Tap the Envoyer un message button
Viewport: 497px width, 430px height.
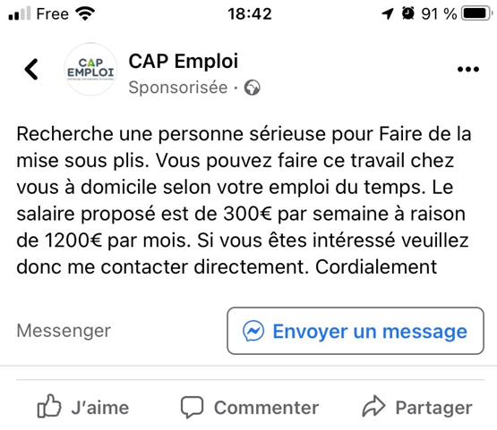[356, 331]
